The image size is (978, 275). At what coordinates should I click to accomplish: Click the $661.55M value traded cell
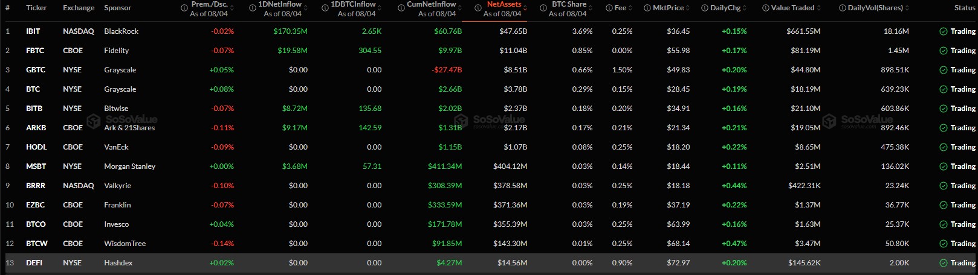tap(803, 31)
